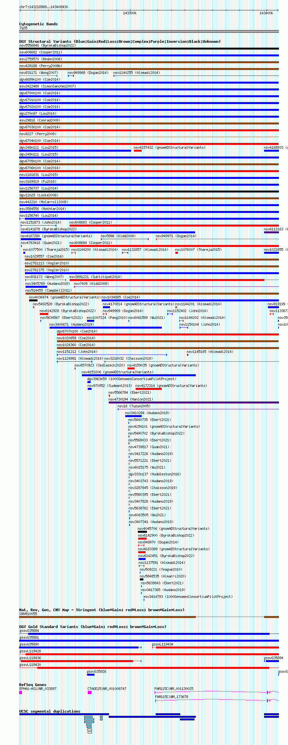Open nsv1144200 (Alsmadi2014) variant
288x745 pixels.
click(94, 250)
